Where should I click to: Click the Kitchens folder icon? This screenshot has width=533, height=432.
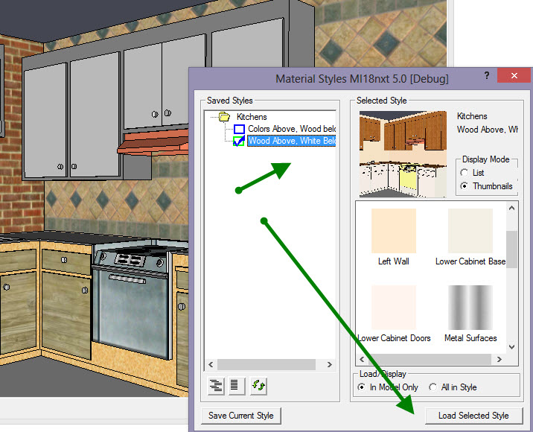click(224, 117)
